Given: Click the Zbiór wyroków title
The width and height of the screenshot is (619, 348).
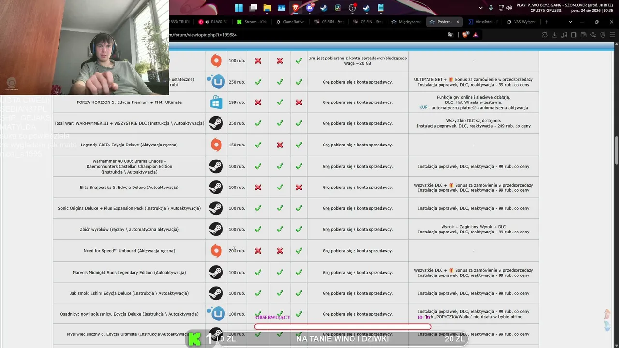Looking at the screenshot, I should pyautogui.click(x=129, y=229).
